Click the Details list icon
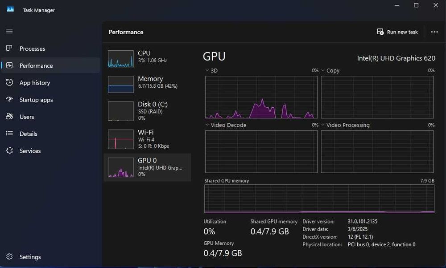This screenshot has height=268, width=446. (9, 134)
